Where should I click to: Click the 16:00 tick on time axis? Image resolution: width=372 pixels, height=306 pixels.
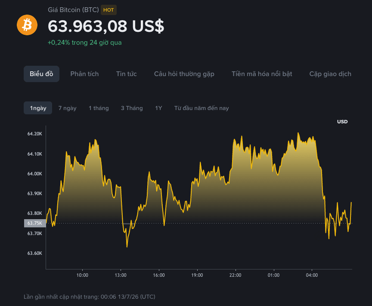pos(159,275)
